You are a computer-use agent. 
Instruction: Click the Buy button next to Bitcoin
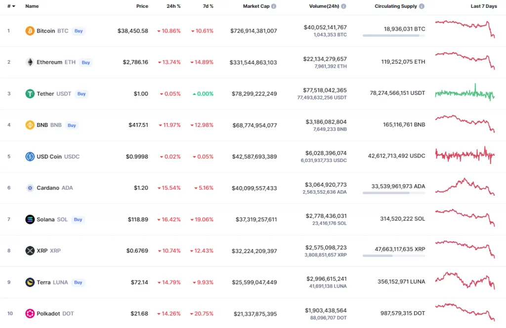tap(79, 31)
